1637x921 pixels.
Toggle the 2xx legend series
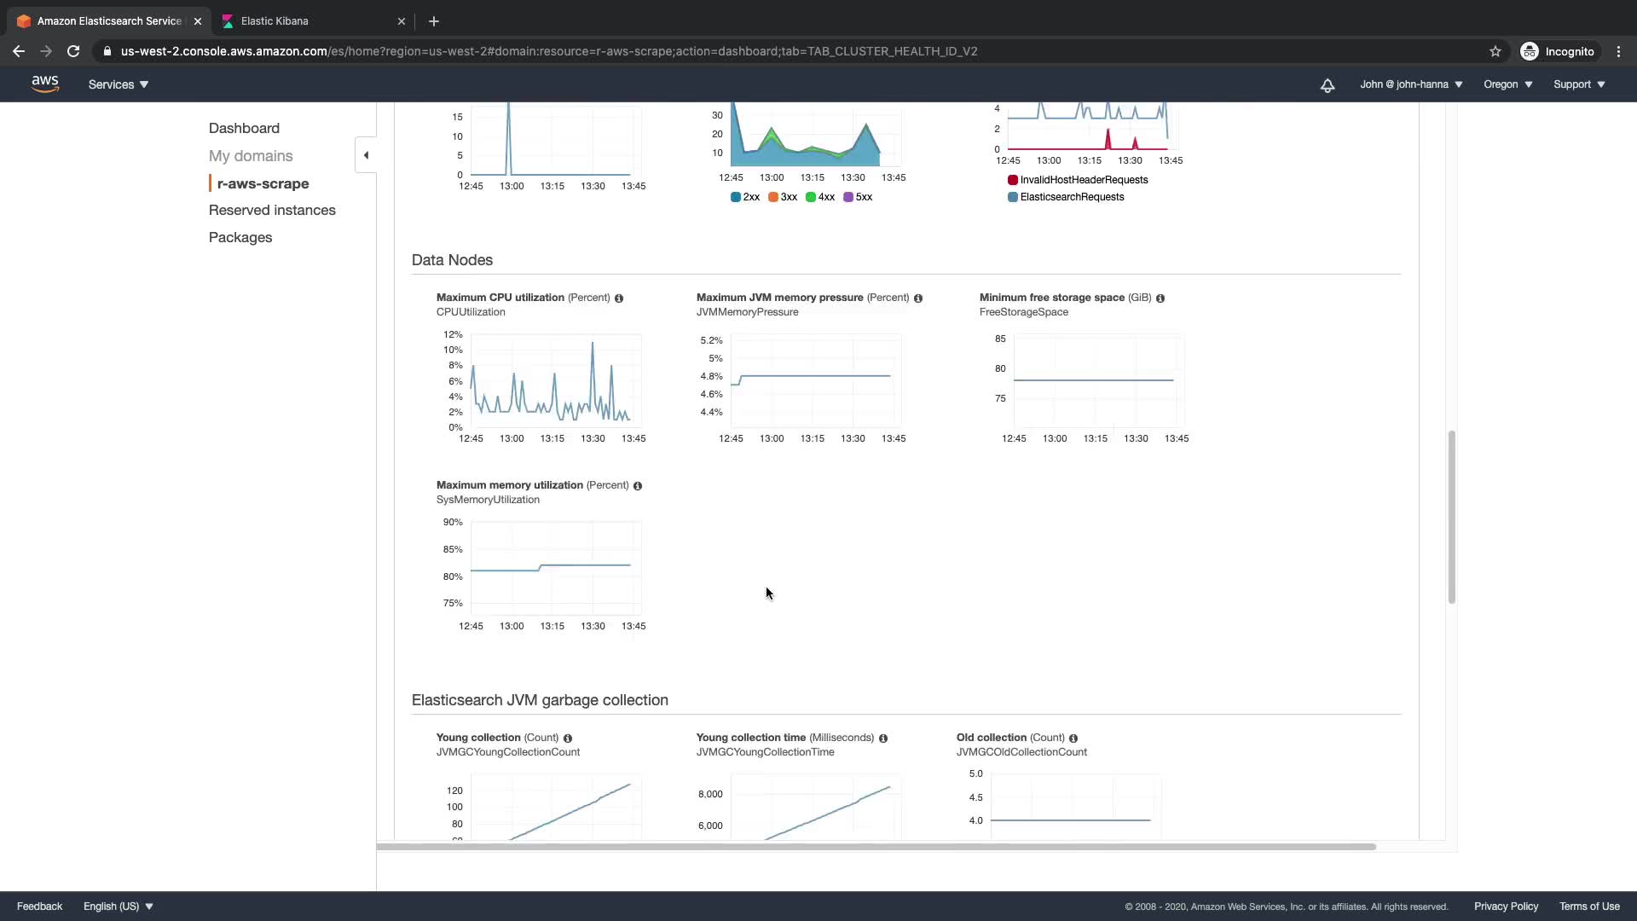745,197
